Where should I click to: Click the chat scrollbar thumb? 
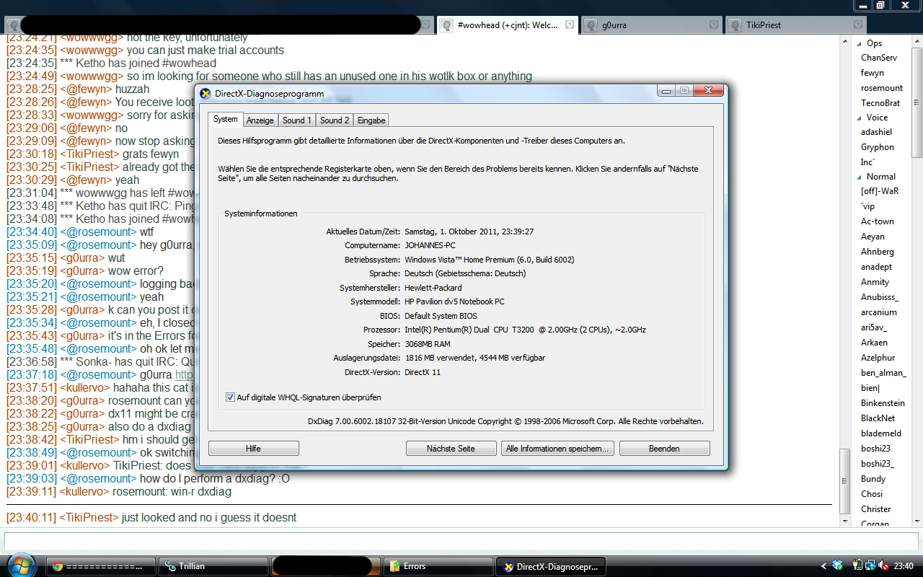(x=845, y=483)
